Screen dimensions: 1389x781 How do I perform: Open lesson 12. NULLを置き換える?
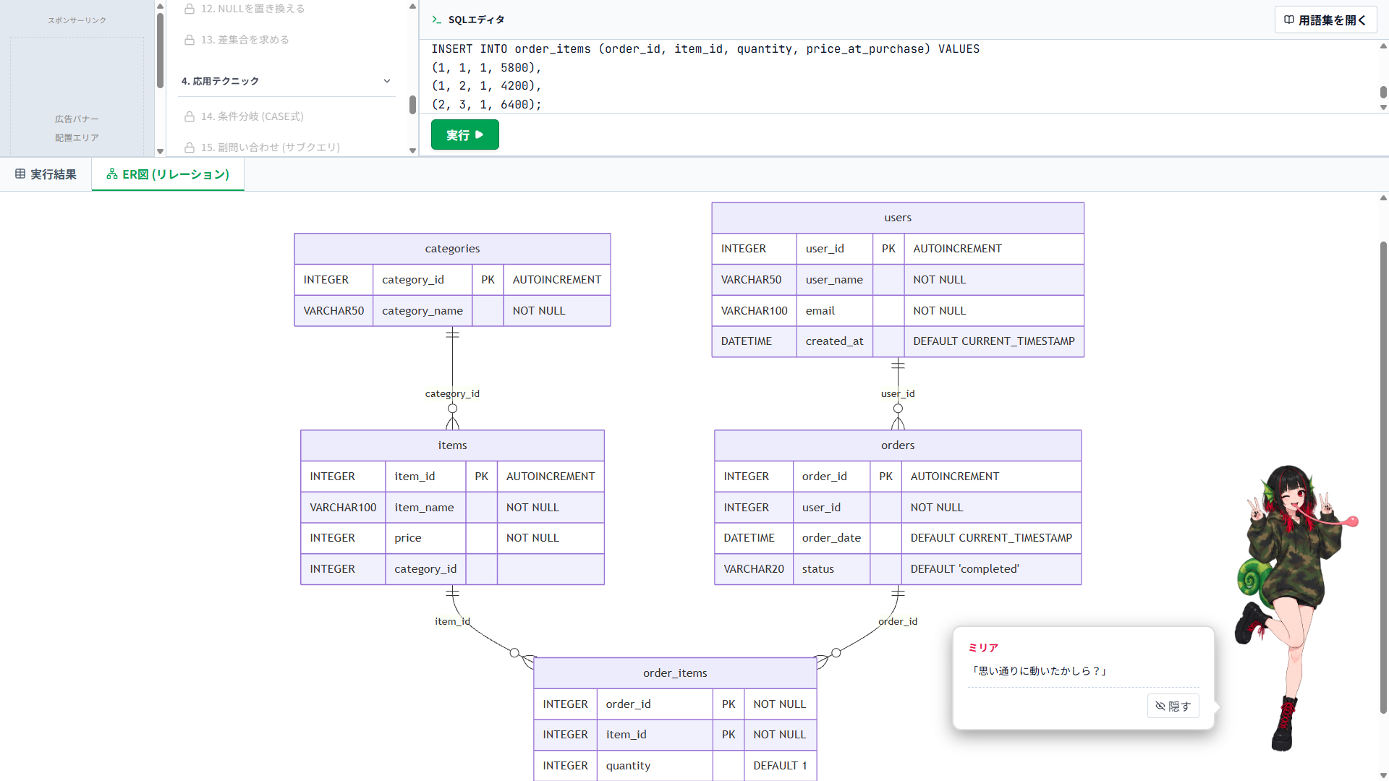[252, 9]
